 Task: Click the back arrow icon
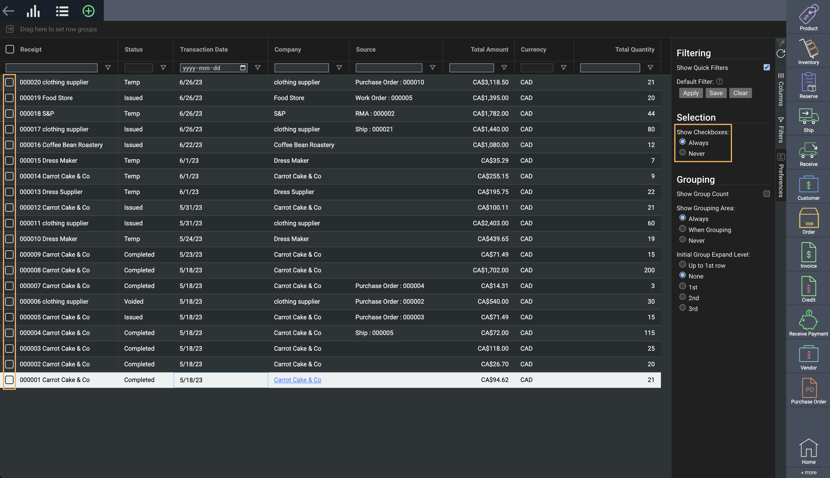click(8, 11)
